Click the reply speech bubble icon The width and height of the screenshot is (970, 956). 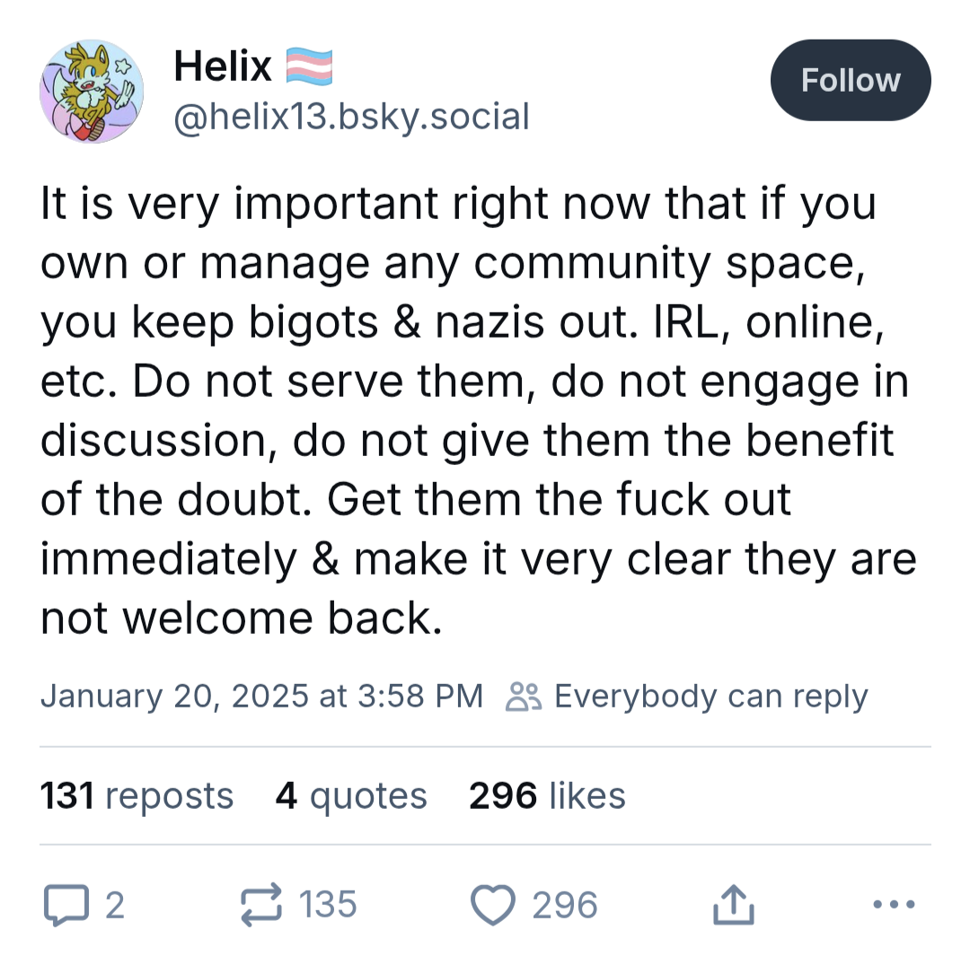pos(66,905)
